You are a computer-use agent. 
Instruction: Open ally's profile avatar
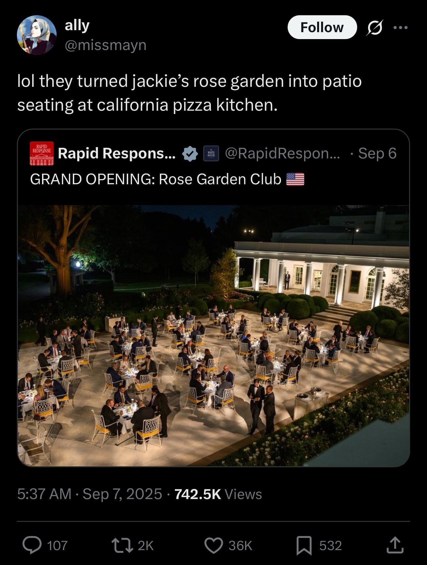37,35
